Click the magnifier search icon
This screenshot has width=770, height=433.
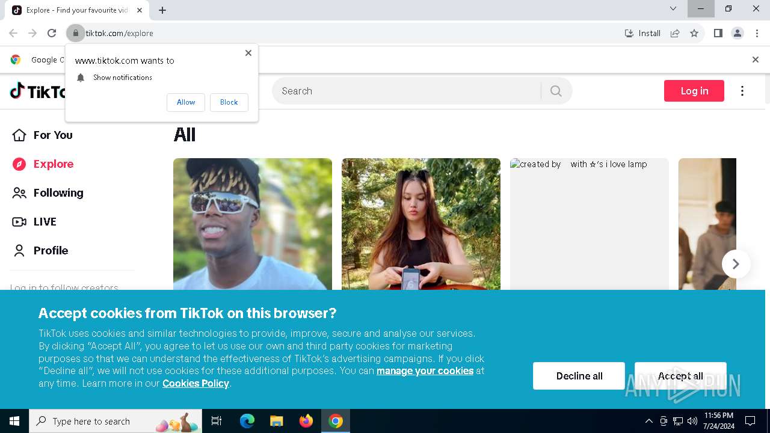pyautogui.click(x=556, y=91)
